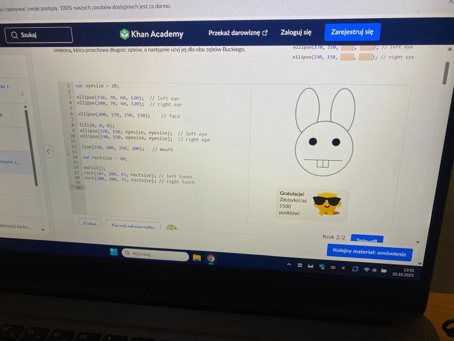The width and height of the screenshot is (454, 341).
Task: Go to Kolejny materiał: omówienie
Action: coord(369,253)
